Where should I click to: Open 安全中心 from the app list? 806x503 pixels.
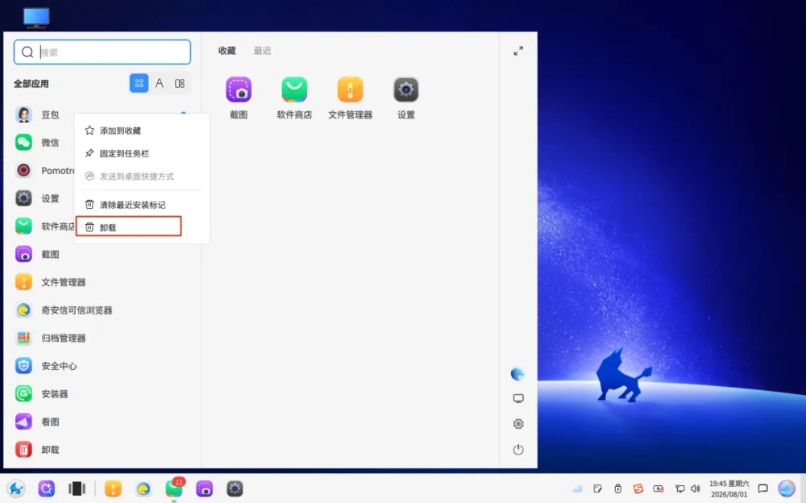click(x=102, y=366)
